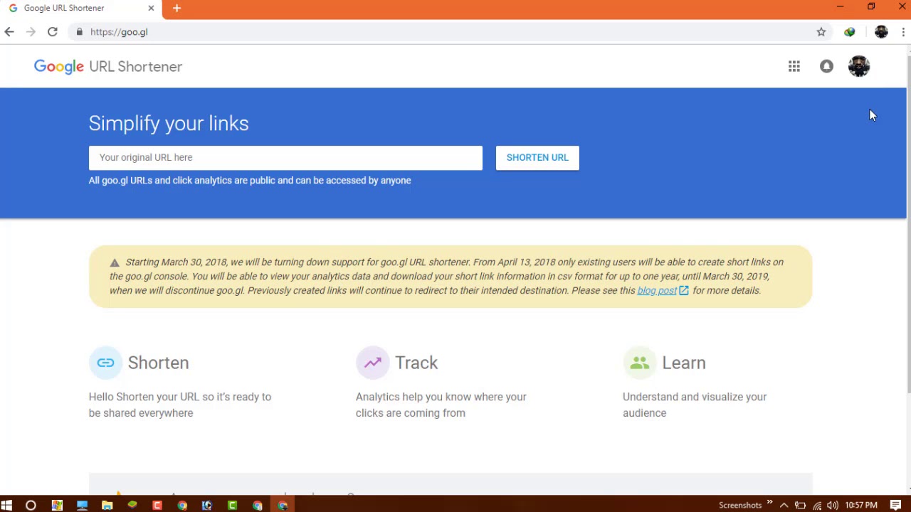The height and width of the screenshot is (512, 911).
Task: Open the Windows Start menu
Action: pyautogui.click(x=7, y=505)
